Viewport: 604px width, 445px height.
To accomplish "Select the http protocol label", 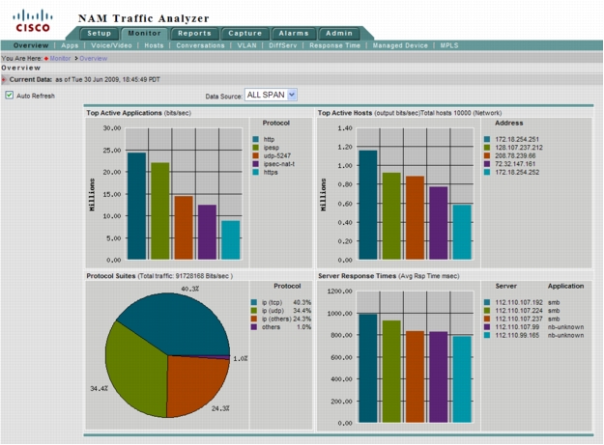I will [269, 139].
